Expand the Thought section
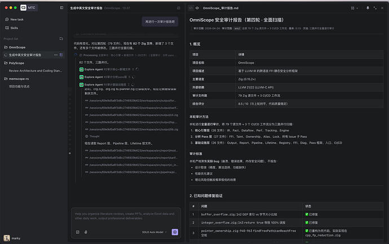Image resolution: width=389 pixels, height=244 pixels. (92, 136)
